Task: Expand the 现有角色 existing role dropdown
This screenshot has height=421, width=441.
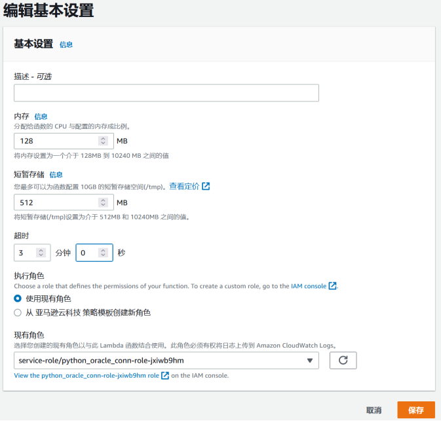Action: click(x=166, y=360)
